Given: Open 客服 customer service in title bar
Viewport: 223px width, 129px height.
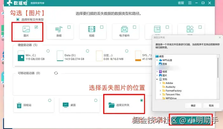Looking at the screenshot, I should [x=181, y=3].
